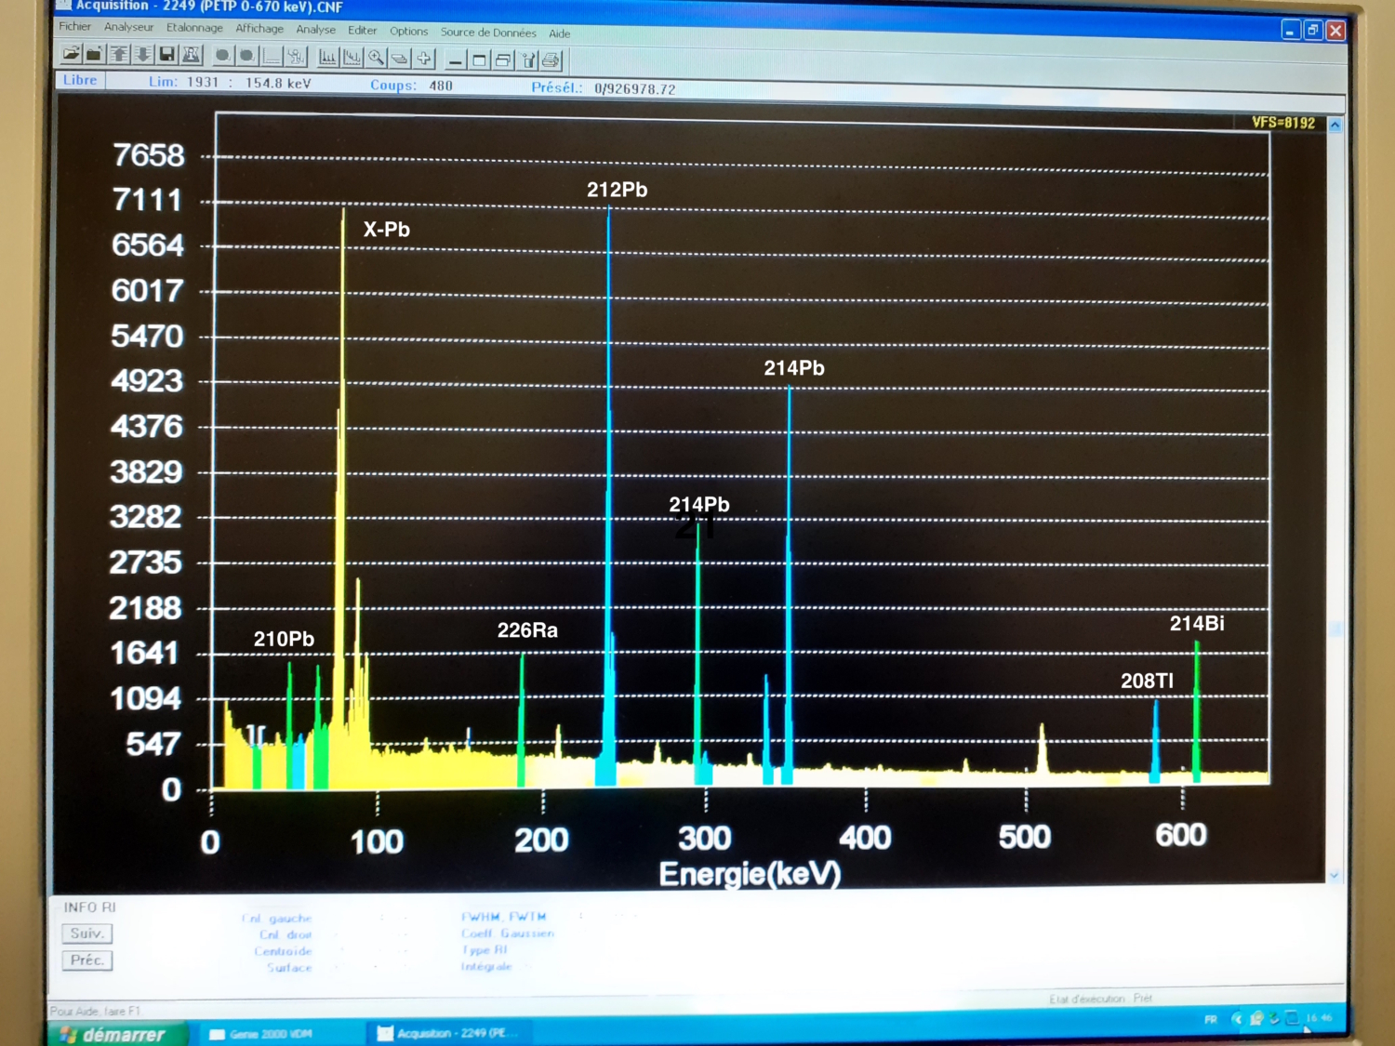Click the close folder toolbar icon
This screenshot has width=1395, height=1046.
pos(94,55)
